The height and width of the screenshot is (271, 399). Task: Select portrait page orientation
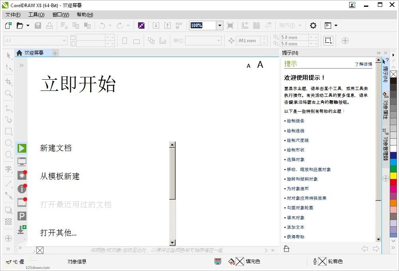pos(124,41)
